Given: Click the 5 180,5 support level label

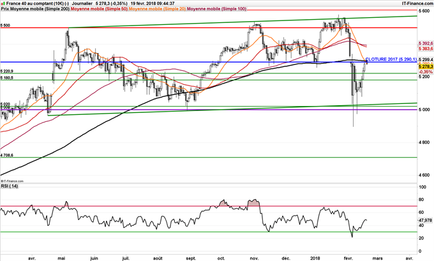Looking at the screenshot, I should (6, 78).
